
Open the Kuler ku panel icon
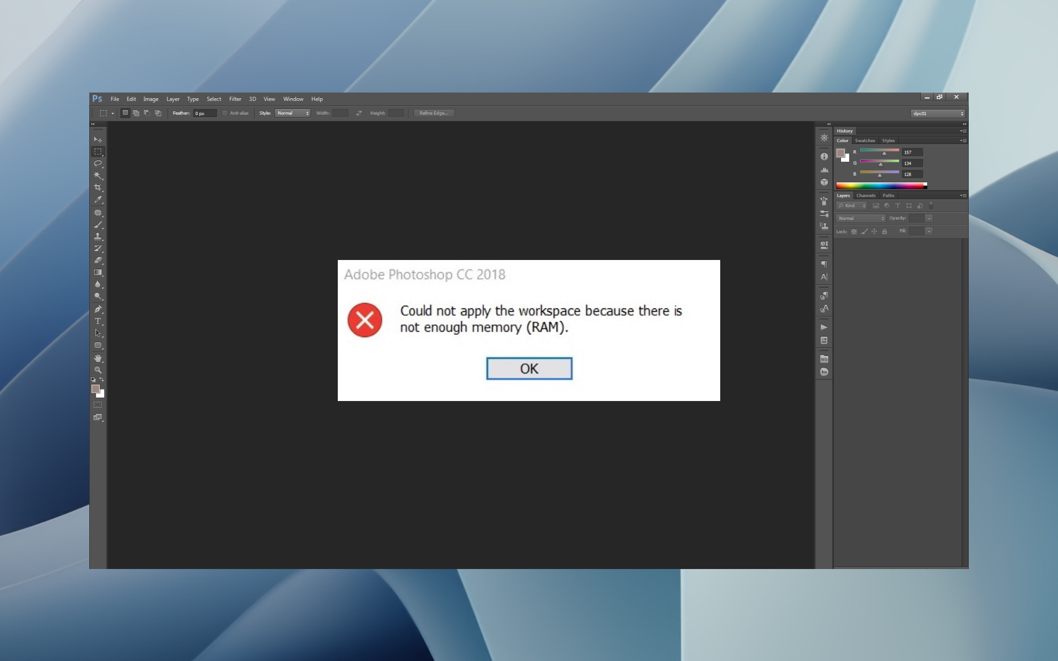coord(824,372)
